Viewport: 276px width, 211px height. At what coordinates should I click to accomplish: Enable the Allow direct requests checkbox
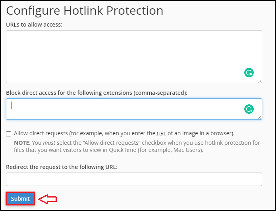tap(8, 134)
